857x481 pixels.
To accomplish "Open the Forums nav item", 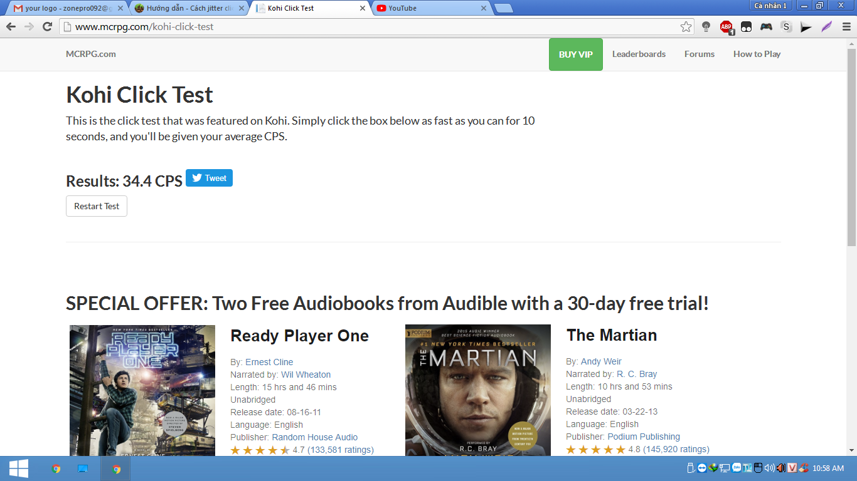I will [700, 54].
